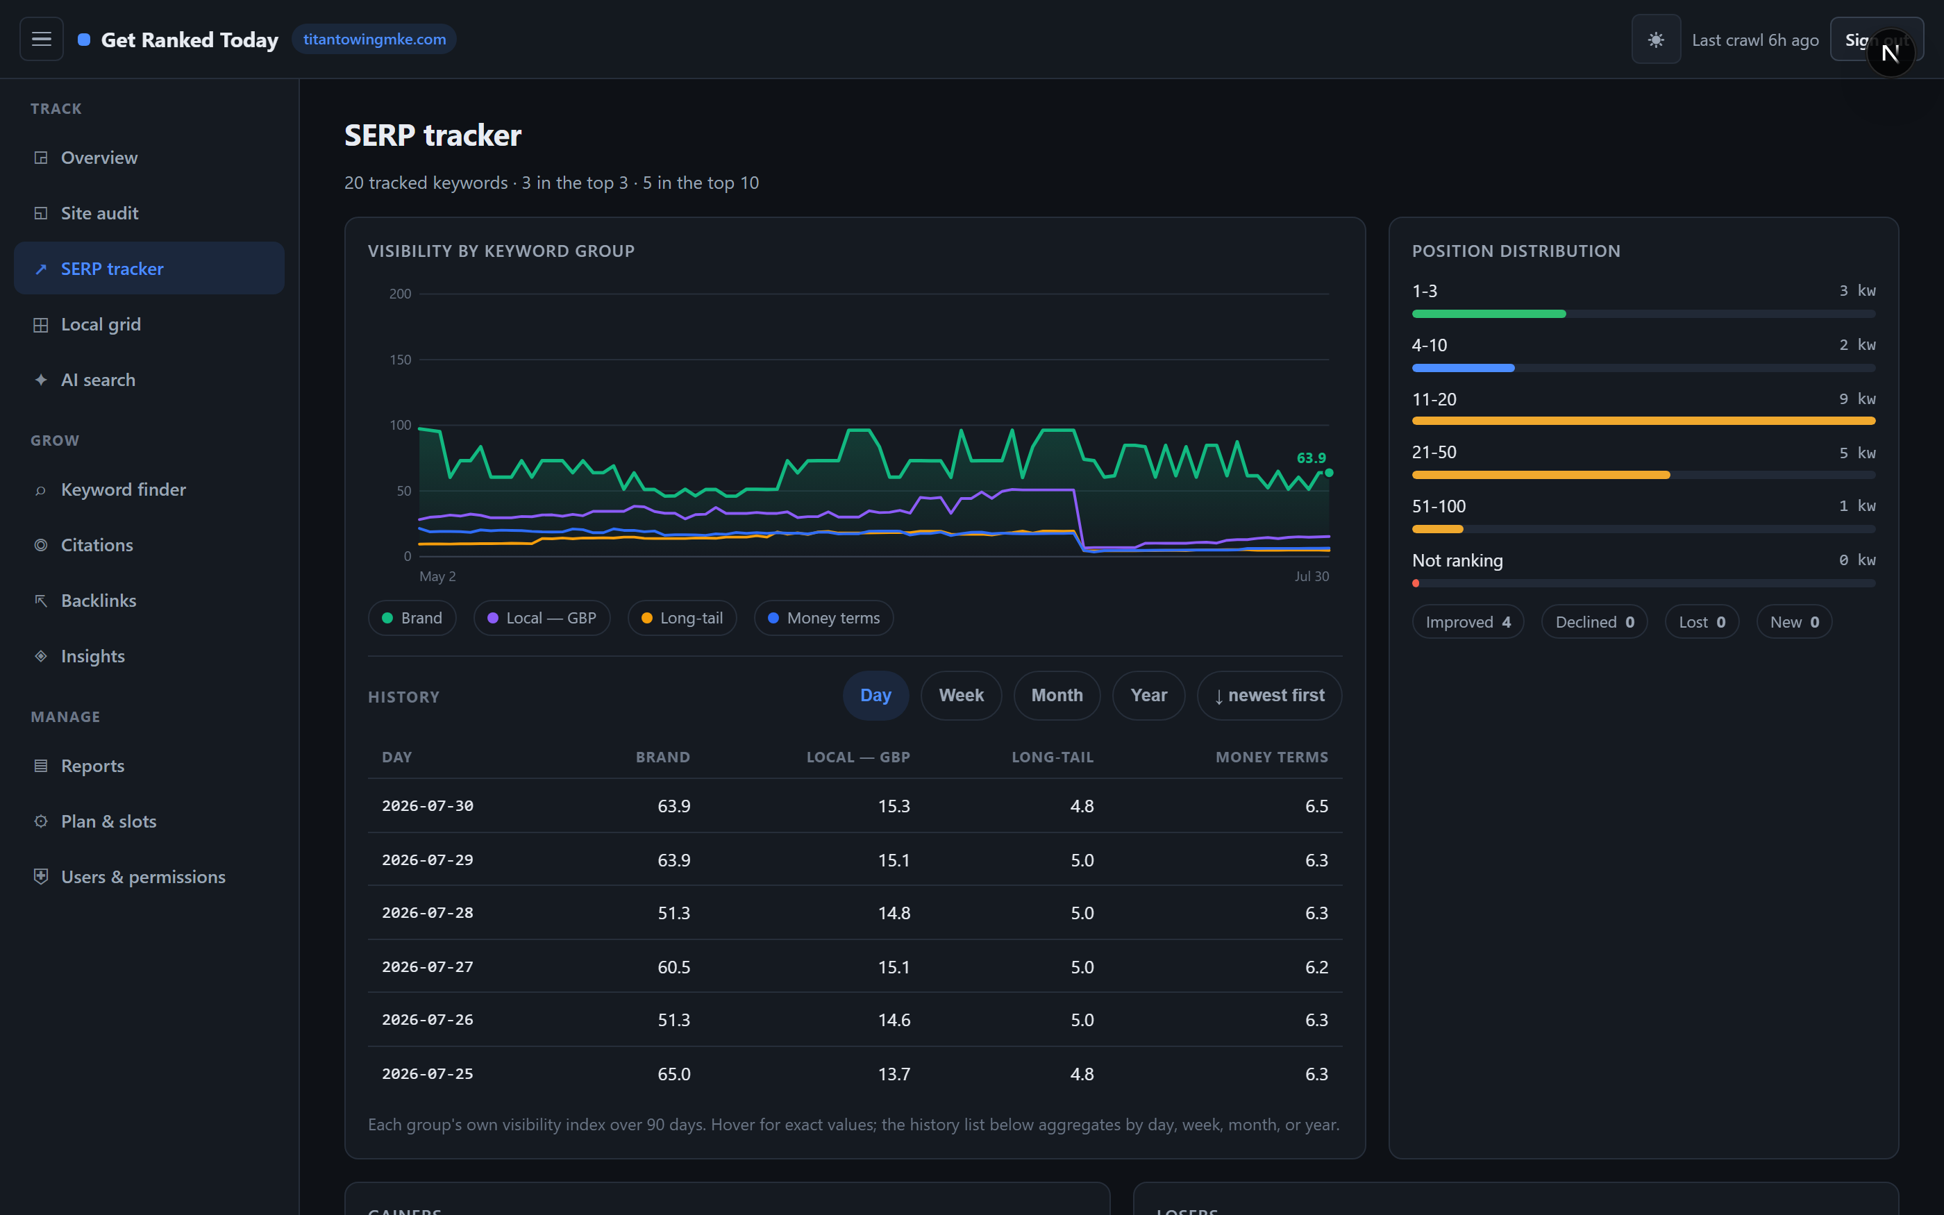Click the Improved 4 pill
The height and width of the screenshot is (1215, 1944).
(1468, 622)
